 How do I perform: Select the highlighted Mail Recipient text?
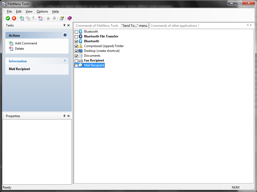coord(94,65)
